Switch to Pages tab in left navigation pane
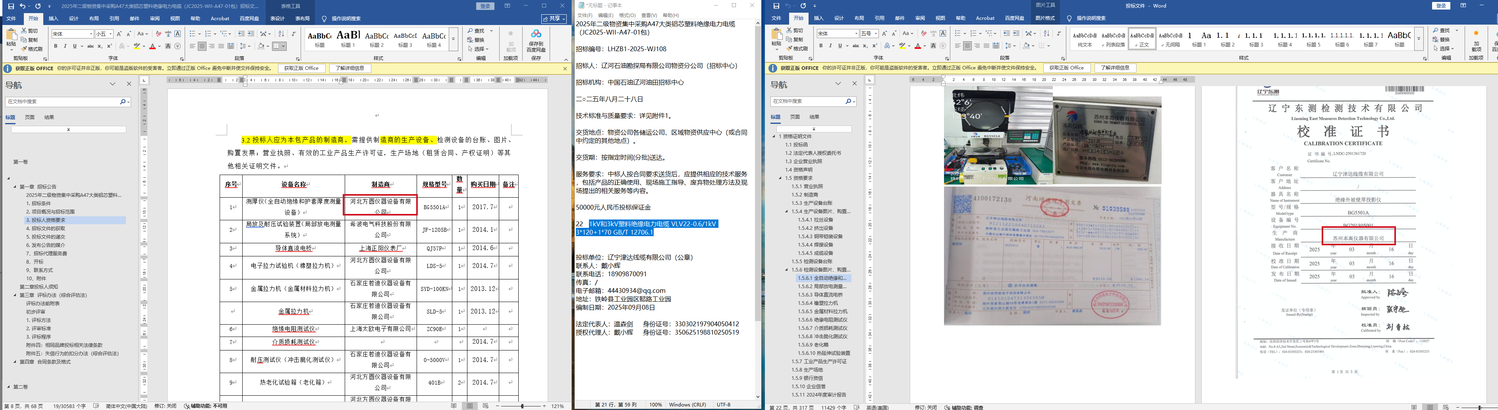 tap(30, 117)
